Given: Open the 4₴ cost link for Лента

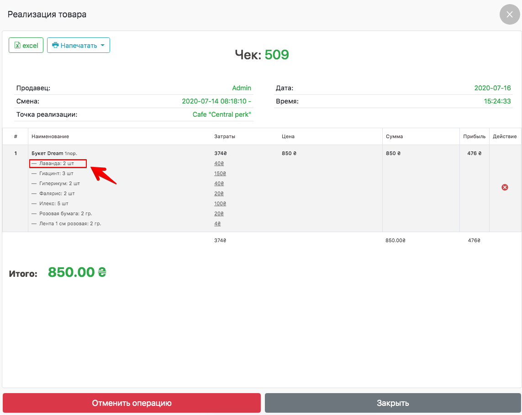Looking at the screenshot, I should coord(217,223).
